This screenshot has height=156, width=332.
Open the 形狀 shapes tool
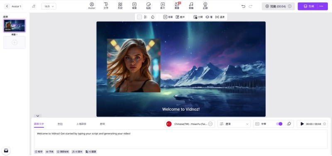pos(120,6)
